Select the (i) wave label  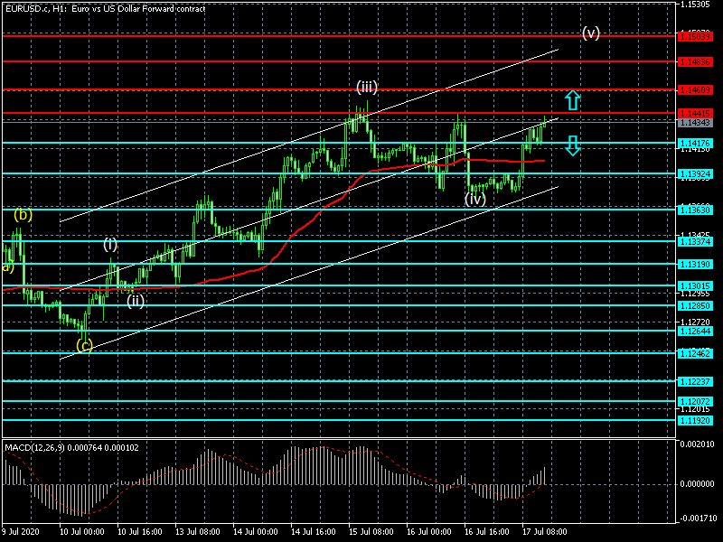pos(110,244)
